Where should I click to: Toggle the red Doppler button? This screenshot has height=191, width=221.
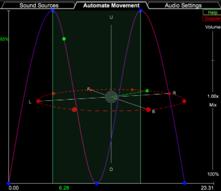coord(213,19)
